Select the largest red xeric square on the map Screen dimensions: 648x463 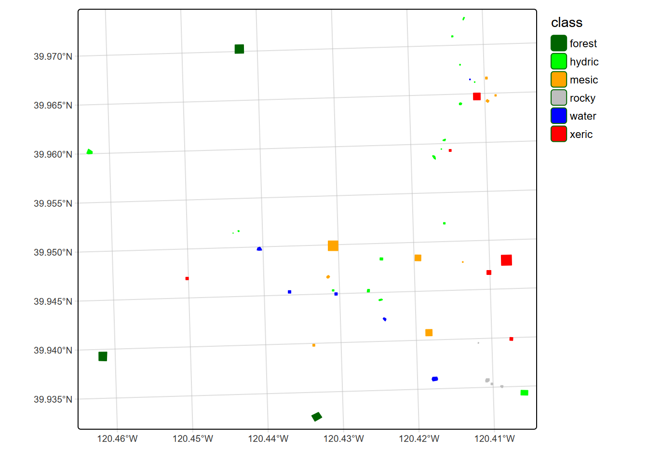[x=506, y=260]
